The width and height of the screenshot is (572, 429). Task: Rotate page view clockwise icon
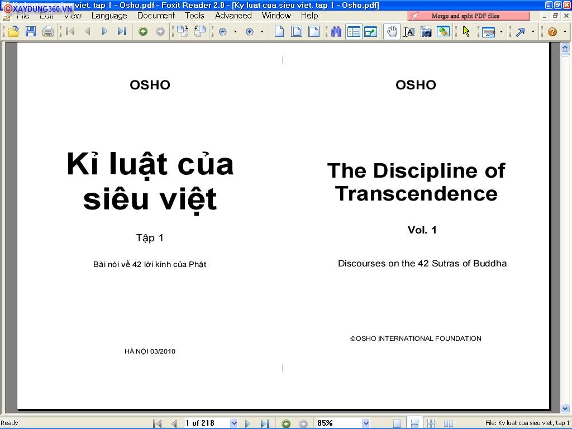point(183,32)
